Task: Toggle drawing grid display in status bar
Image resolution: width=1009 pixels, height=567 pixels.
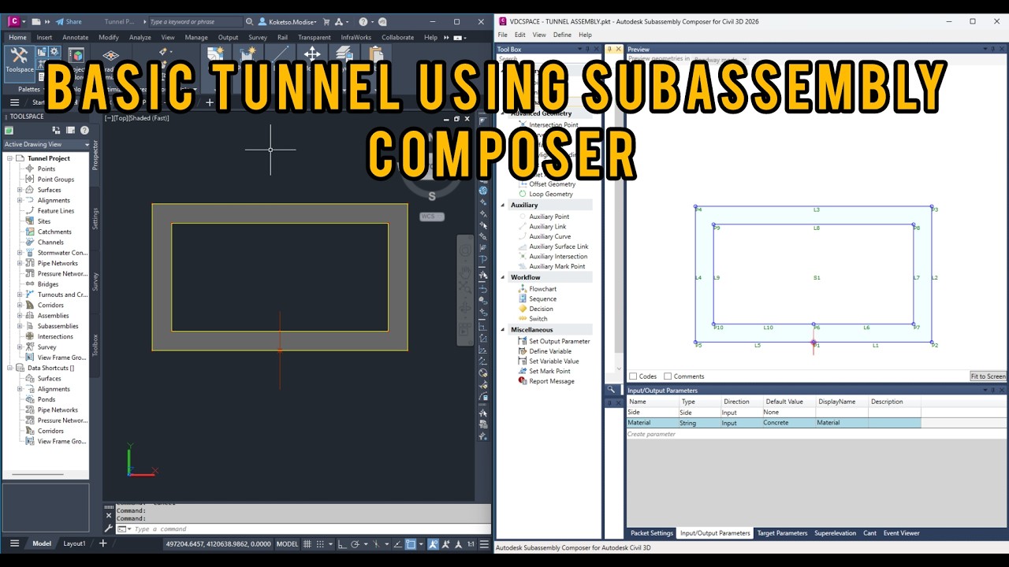Action: click(x=307, y=543)
